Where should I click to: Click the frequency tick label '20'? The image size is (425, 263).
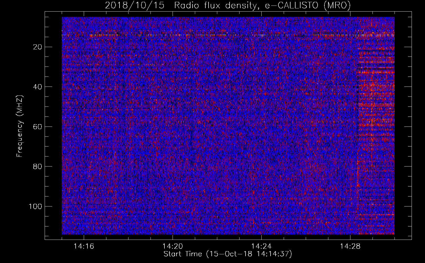[x=38, y=47]
